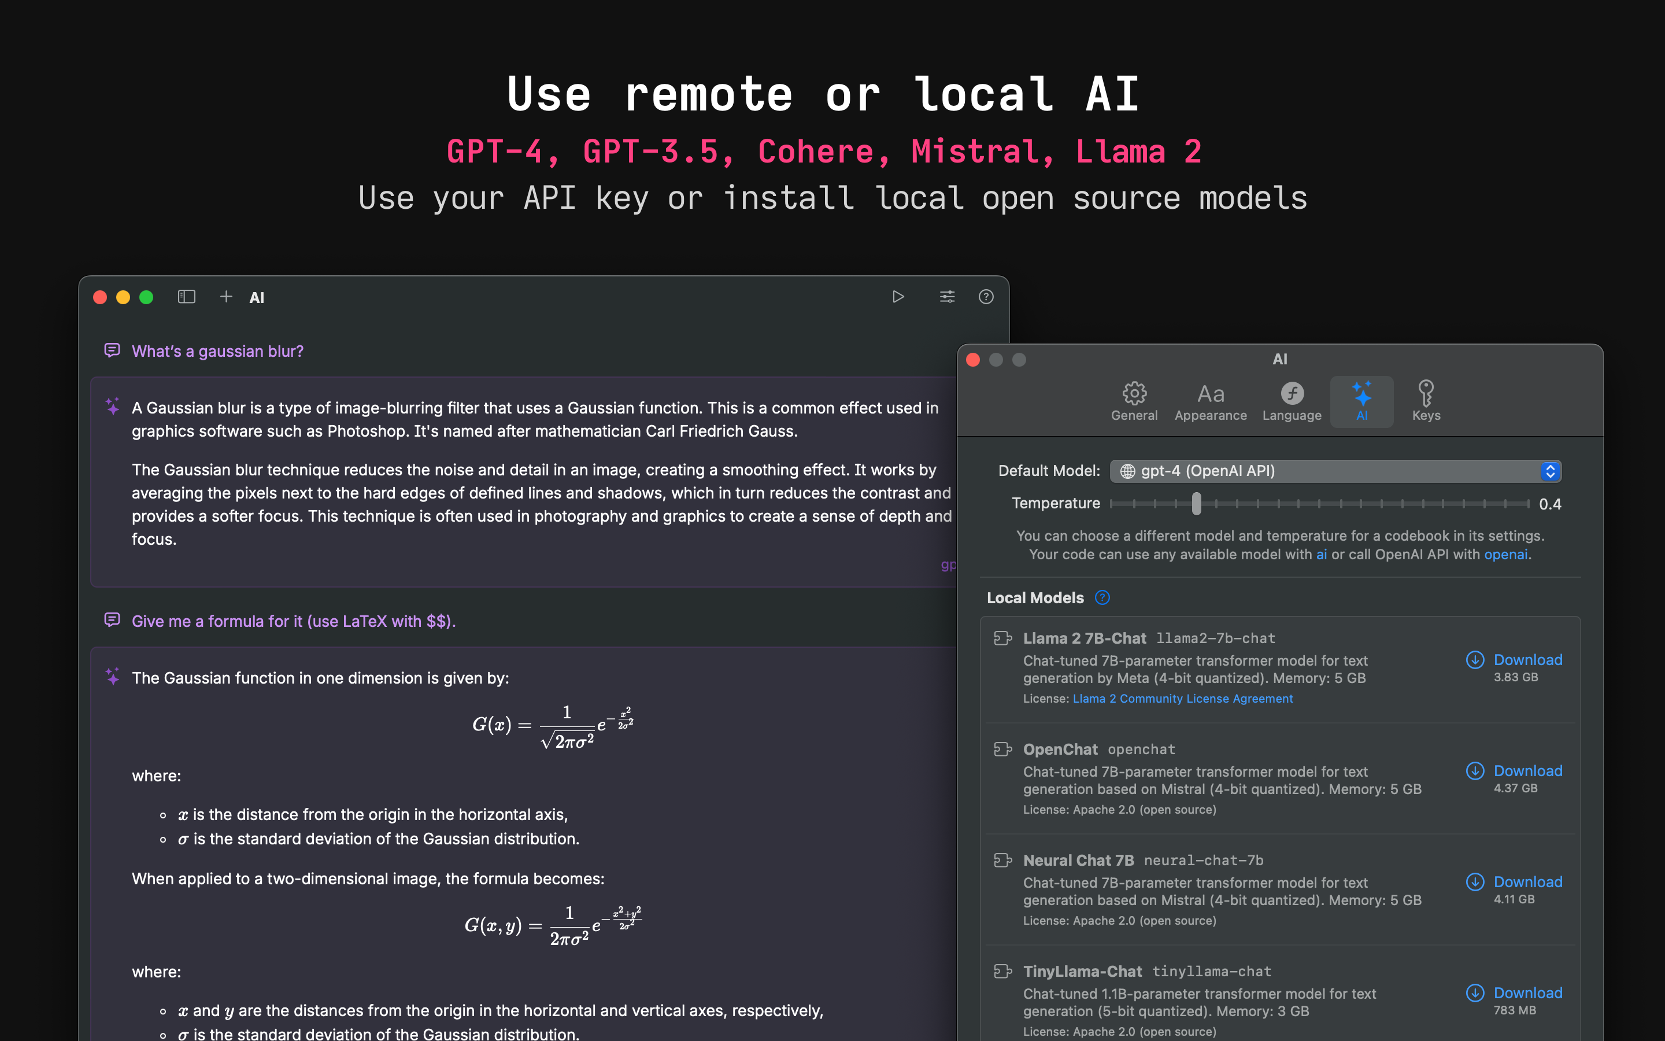The width and height of the screenshot is (1665, 1041).
Task: Click the "tinyllama-chat" model identifier
Action: [x=1212, y=971]
